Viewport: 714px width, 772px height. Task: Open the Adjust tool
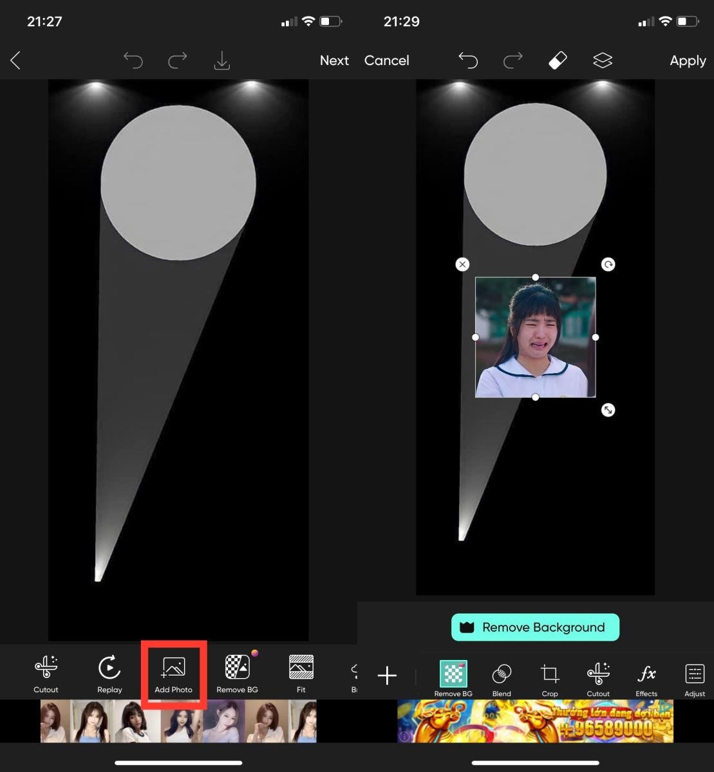tap(695, 680)
